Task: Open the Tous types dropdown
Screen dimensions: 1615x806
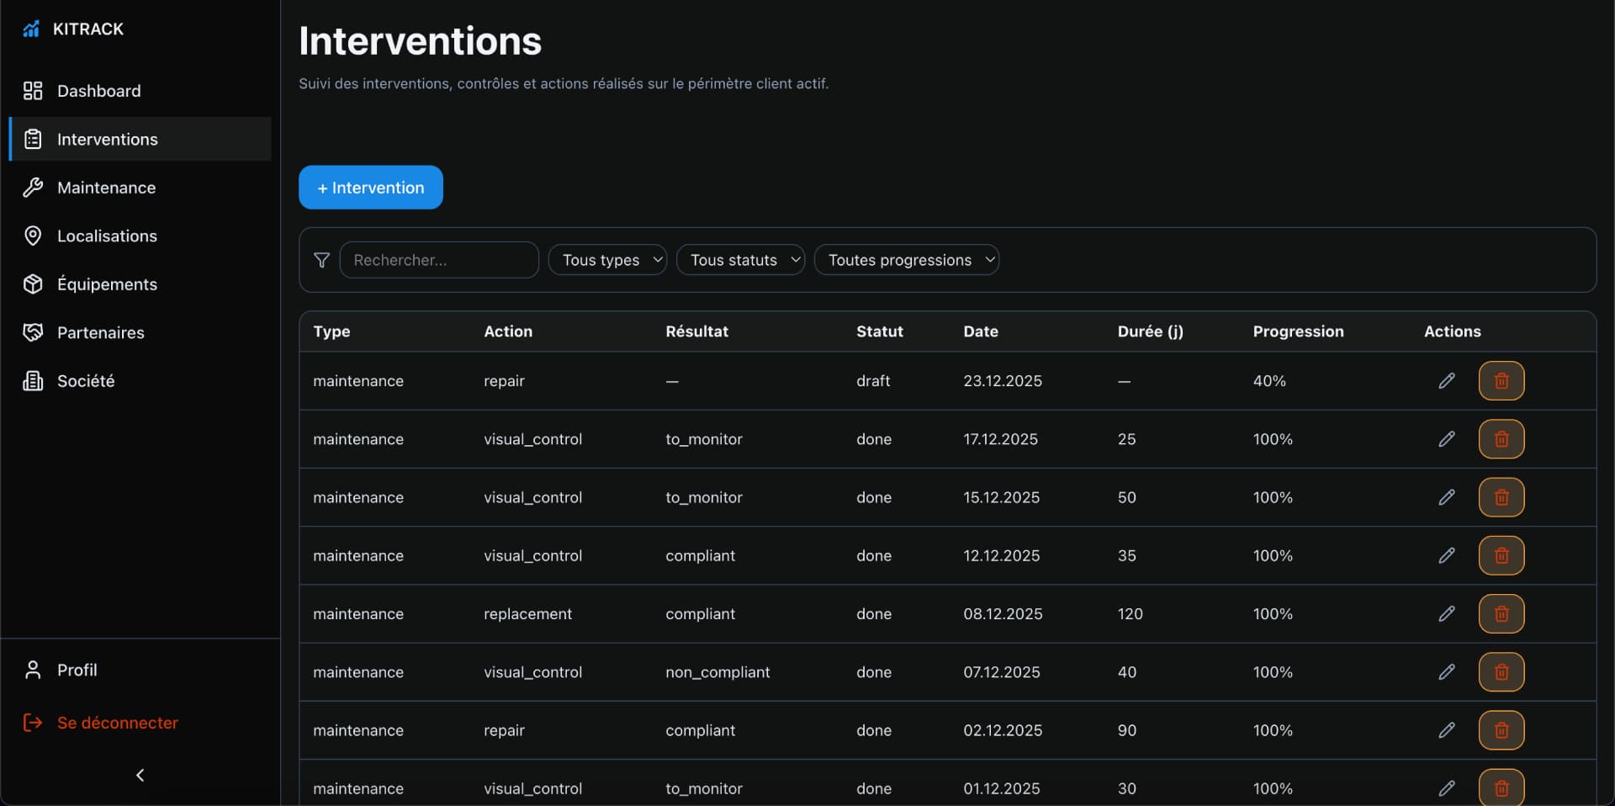Action: coord(607,260)
